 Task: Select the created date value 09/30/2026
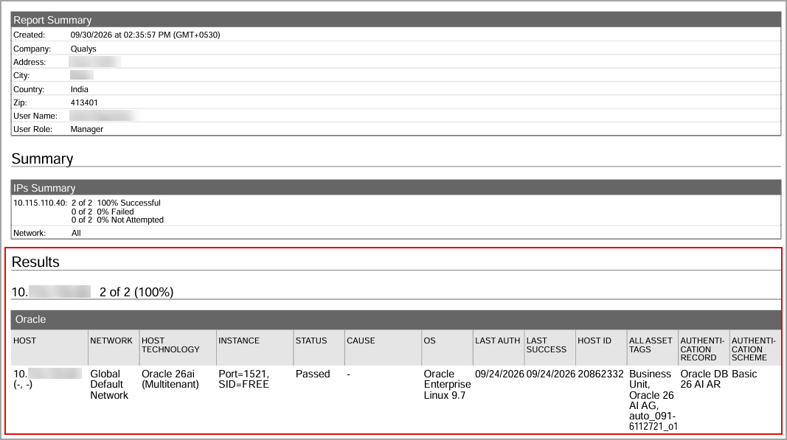(94, 35)
